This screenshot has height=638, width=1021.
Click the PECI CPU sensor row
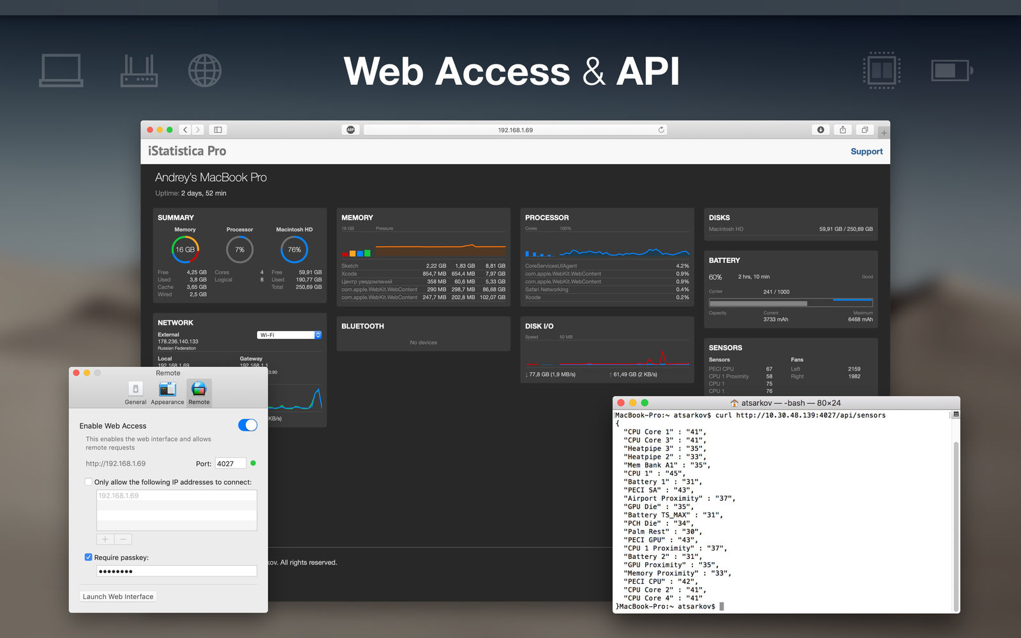pyautogui.click(x=741, y=369)
